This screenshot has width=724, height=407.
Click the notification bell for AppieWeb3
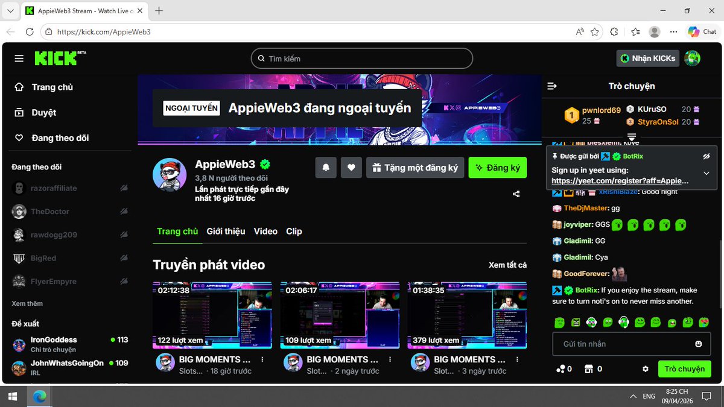pos(326,168)
